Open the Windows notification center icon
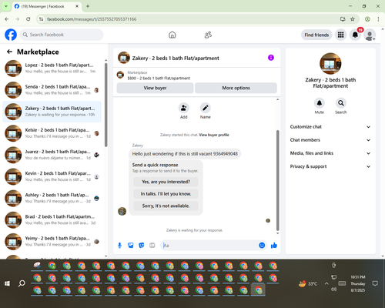 (375, 283)
